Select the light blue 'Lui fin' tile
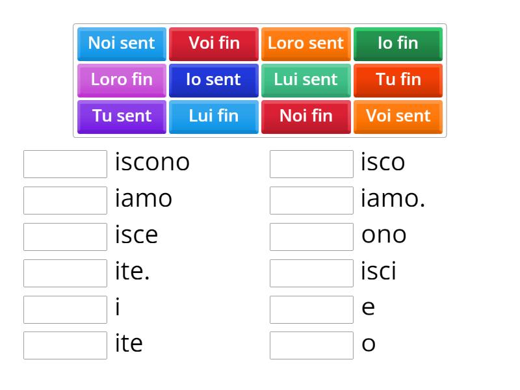The width and height of the screenshot is (520, 390). (213, 116)
